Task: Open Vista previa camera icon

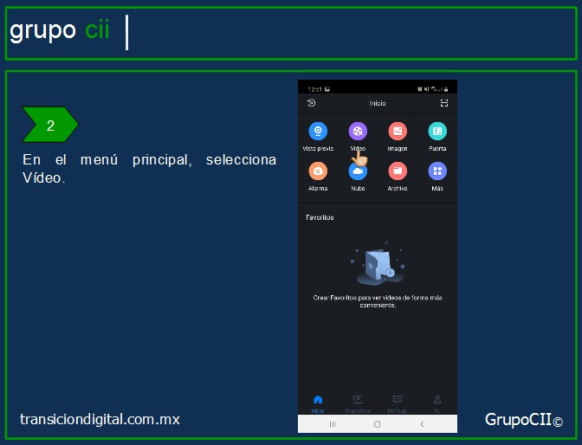Action: 318,132
